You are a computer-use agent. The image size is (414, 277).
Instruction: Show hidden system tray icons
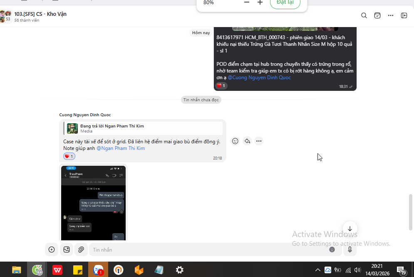point(317,270)
